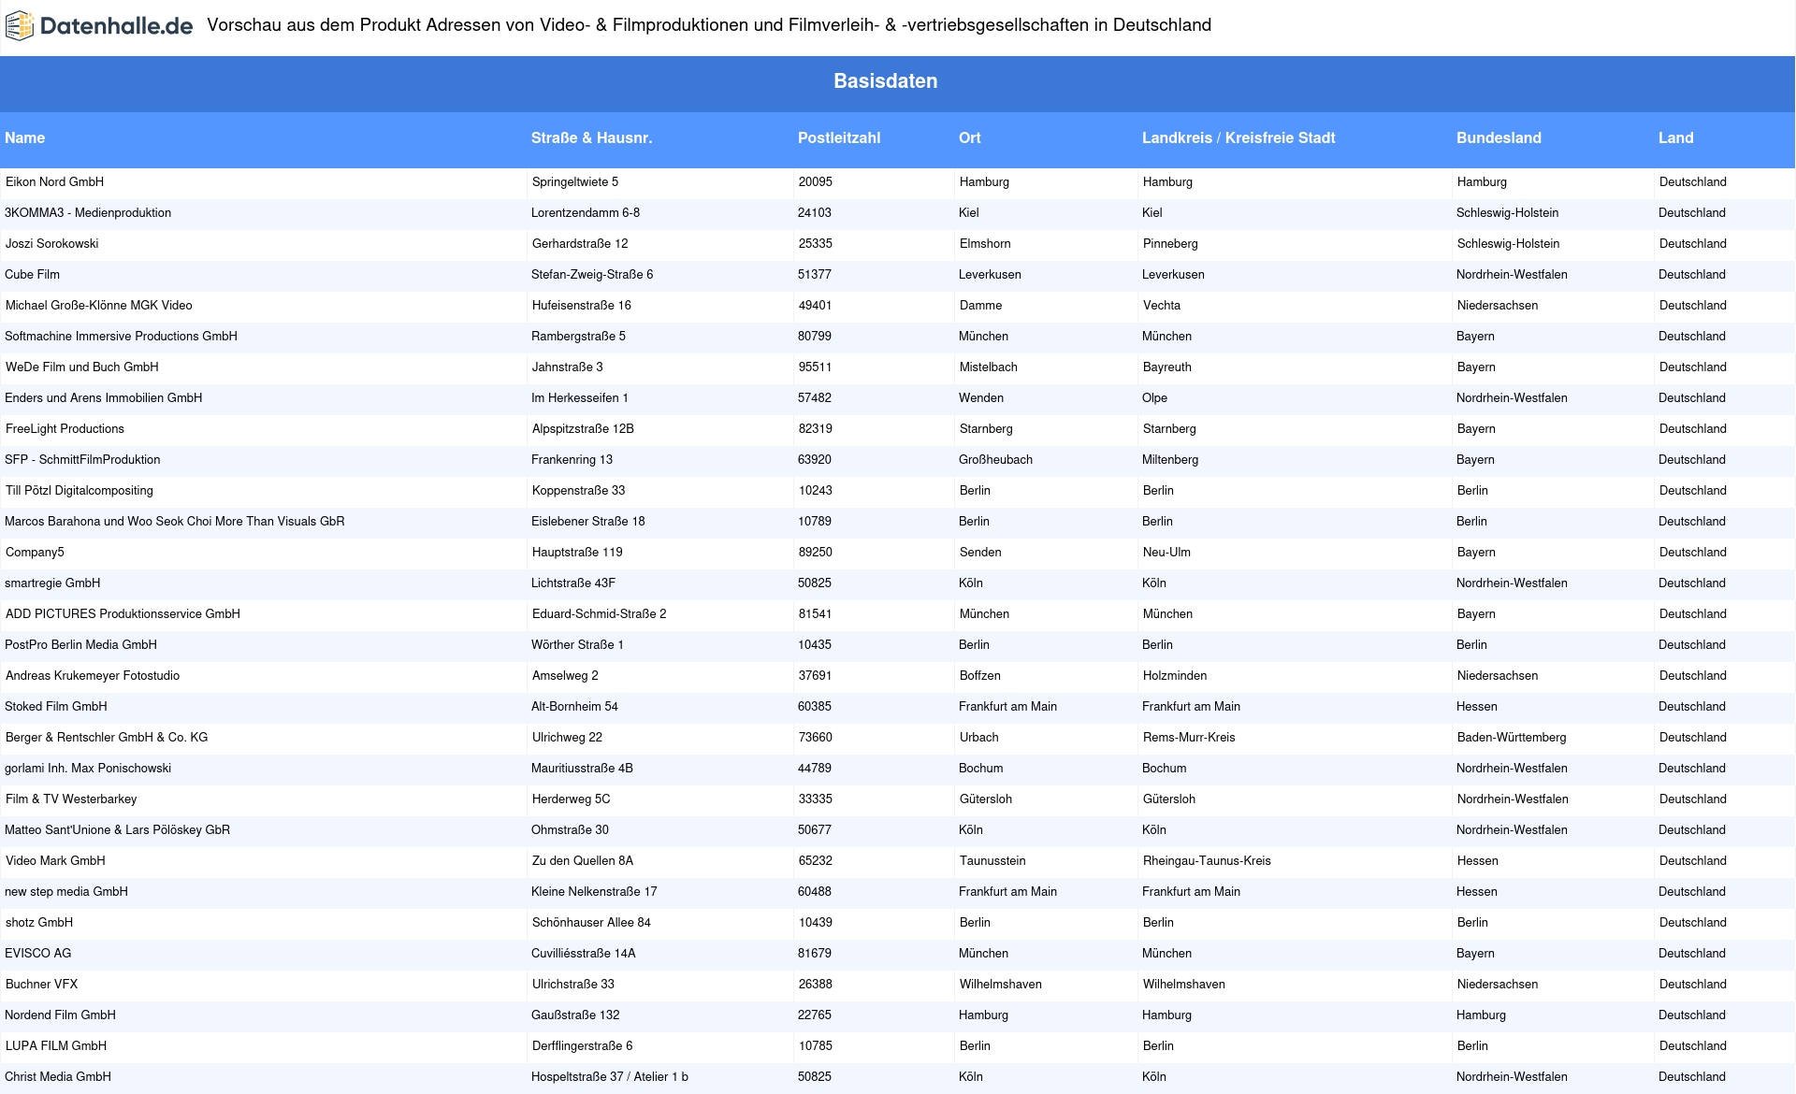Screen dimensions: 1796x1094
Task: Click PostPro Berlin Media GmbH
Action: (80, 645)
